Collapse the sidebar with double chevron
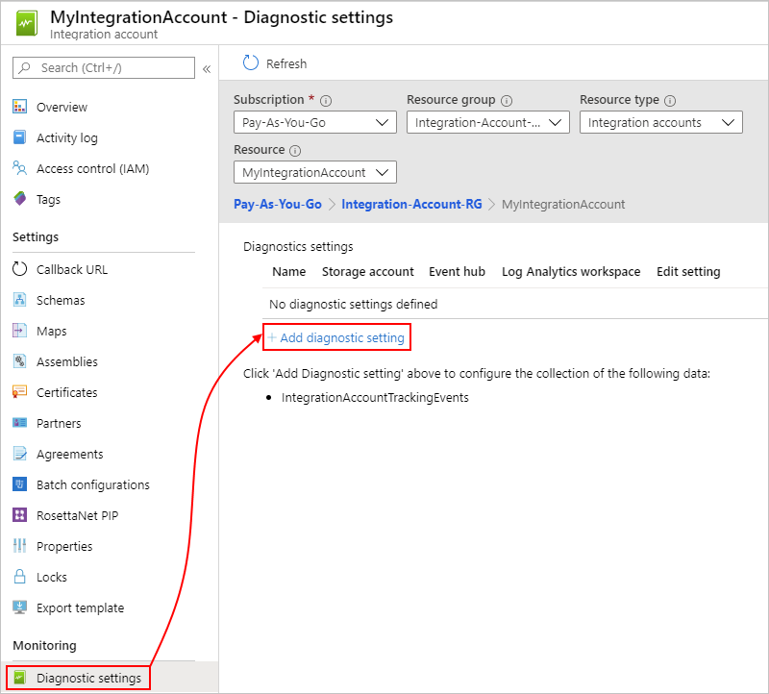 point(206,68)
